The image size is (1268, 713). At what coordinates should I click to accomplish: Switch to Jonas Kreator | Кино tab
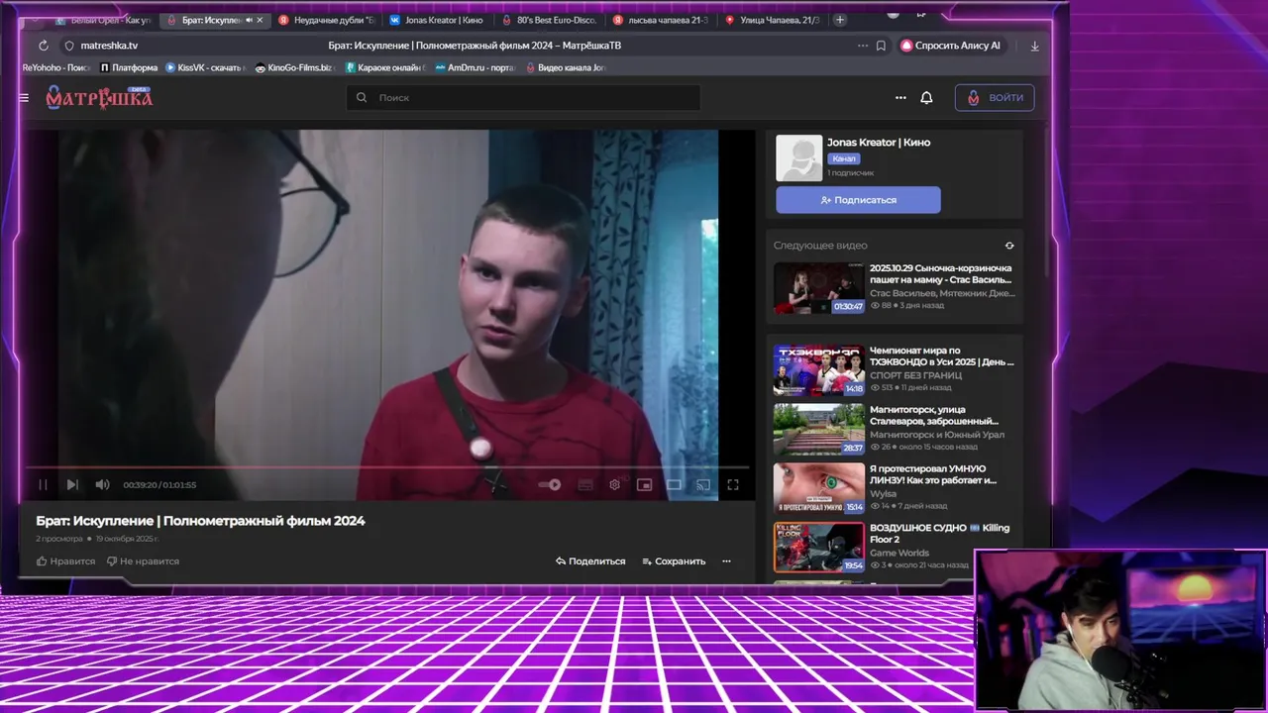click(436, 20)
